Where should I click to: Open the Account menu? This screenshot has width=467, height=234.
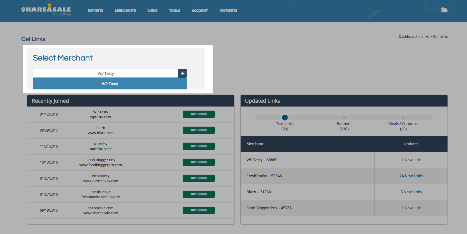click(x=200, y=11)
